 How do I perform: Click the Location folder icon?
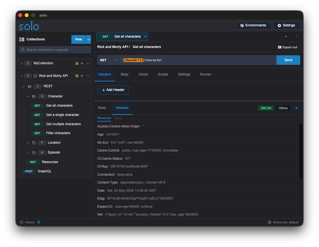34,143
